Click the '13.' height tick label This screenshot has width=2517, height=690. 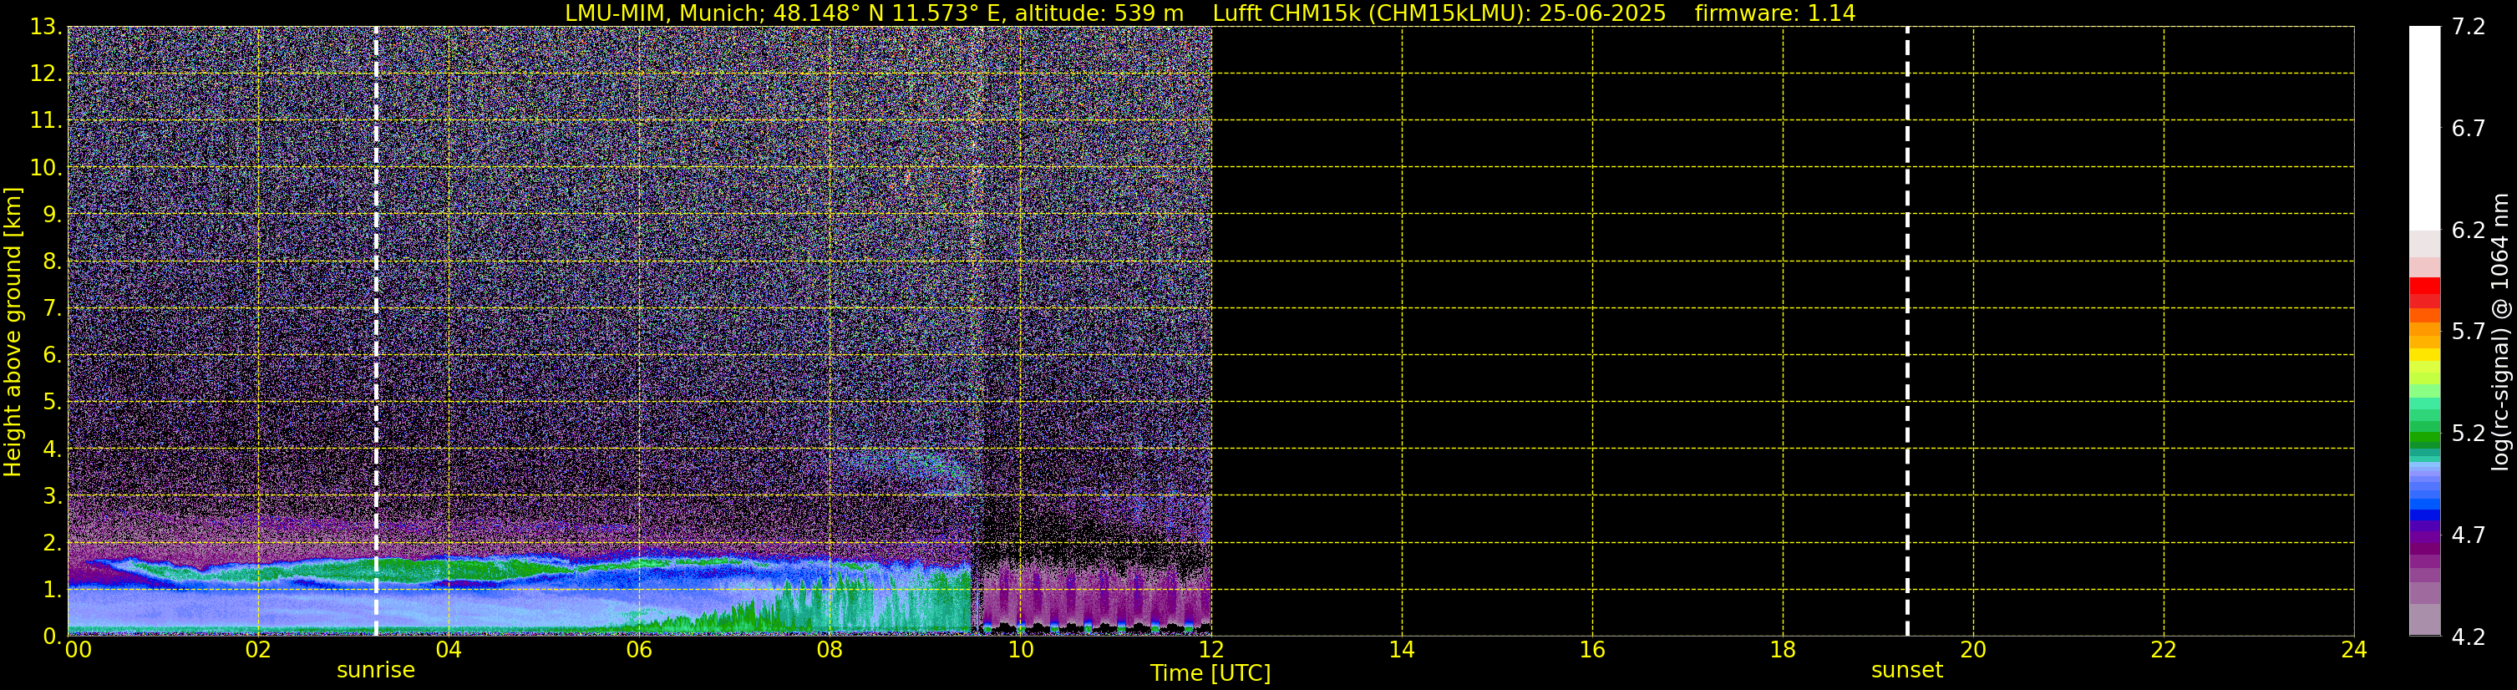[46, 27]
